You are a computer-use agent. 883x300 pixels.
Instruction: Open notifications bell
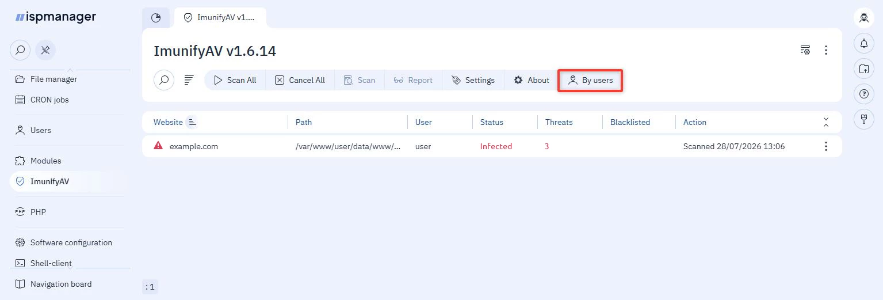pos(863,43)
